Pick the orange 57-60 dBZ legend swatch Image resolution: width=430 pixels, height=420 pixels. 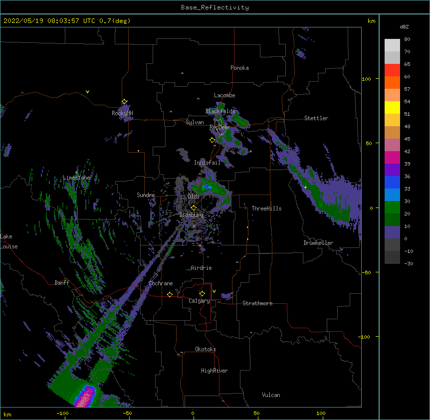click(392, 82)
